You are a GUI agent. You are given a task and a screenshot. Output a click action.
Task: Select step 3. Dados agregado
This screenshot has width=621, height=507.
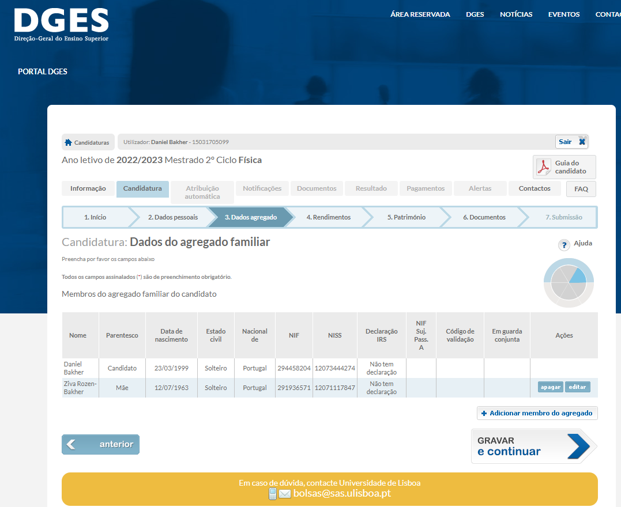tap(251, 217)
